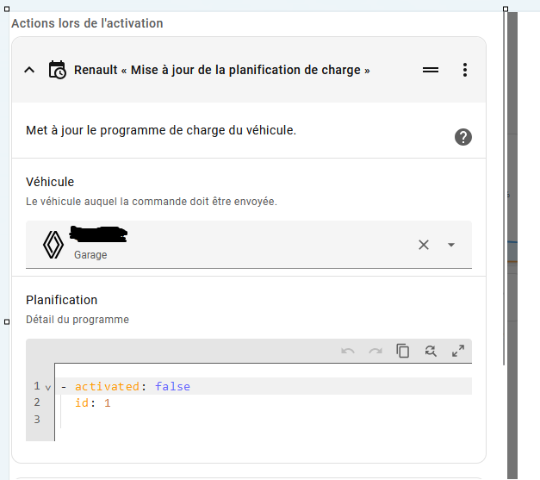Click the help question mark icon
Image resolution: width=540 pixels, height=480 pixels.
463,137
